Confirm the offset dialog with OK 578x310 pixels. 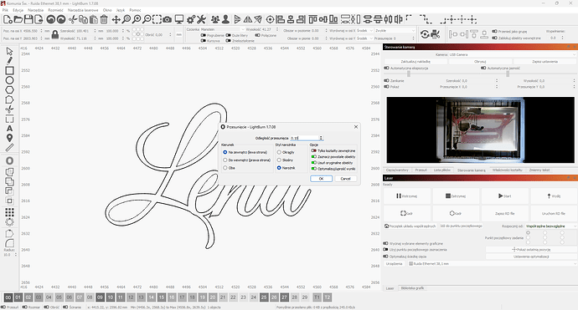[x=321, y=179]
